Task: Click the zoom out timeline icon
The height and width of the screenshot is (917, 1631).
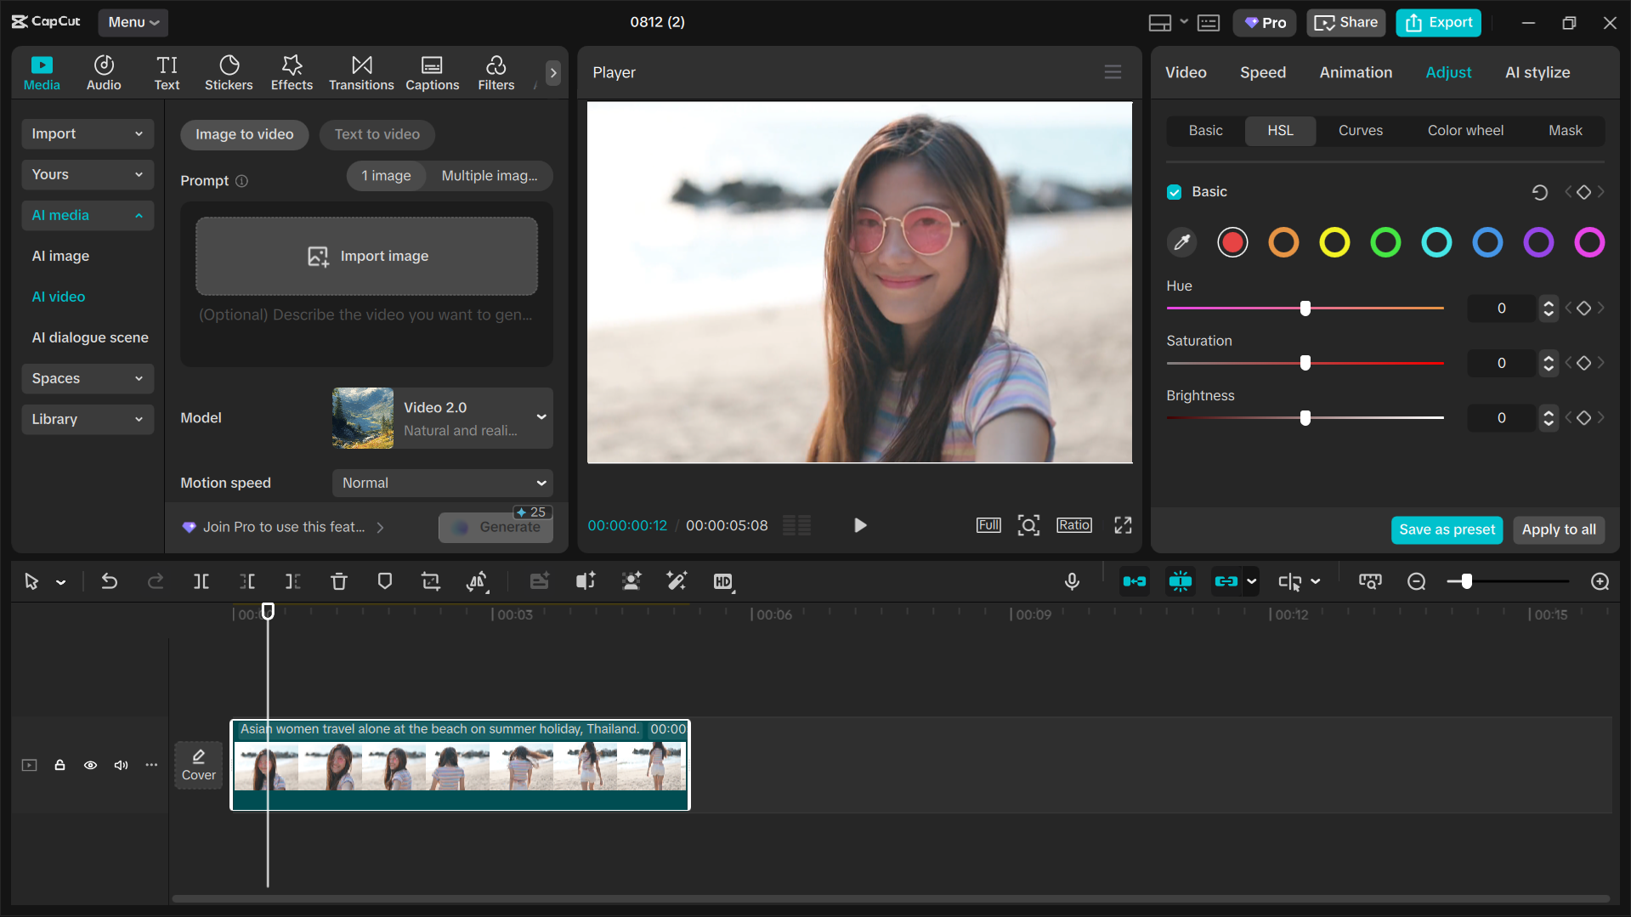Action: pyautogui.click(x=1416, y=581)
